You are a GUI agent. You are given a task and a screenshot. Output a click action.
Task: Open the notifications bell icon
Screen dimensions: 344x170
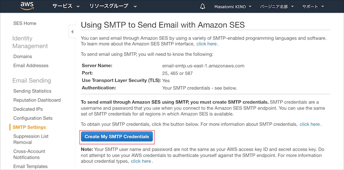click(x=203, y=6)
